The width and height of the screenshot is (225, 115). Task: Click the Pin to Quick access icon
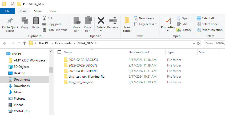pyautogui.click(x=10, y=21)
